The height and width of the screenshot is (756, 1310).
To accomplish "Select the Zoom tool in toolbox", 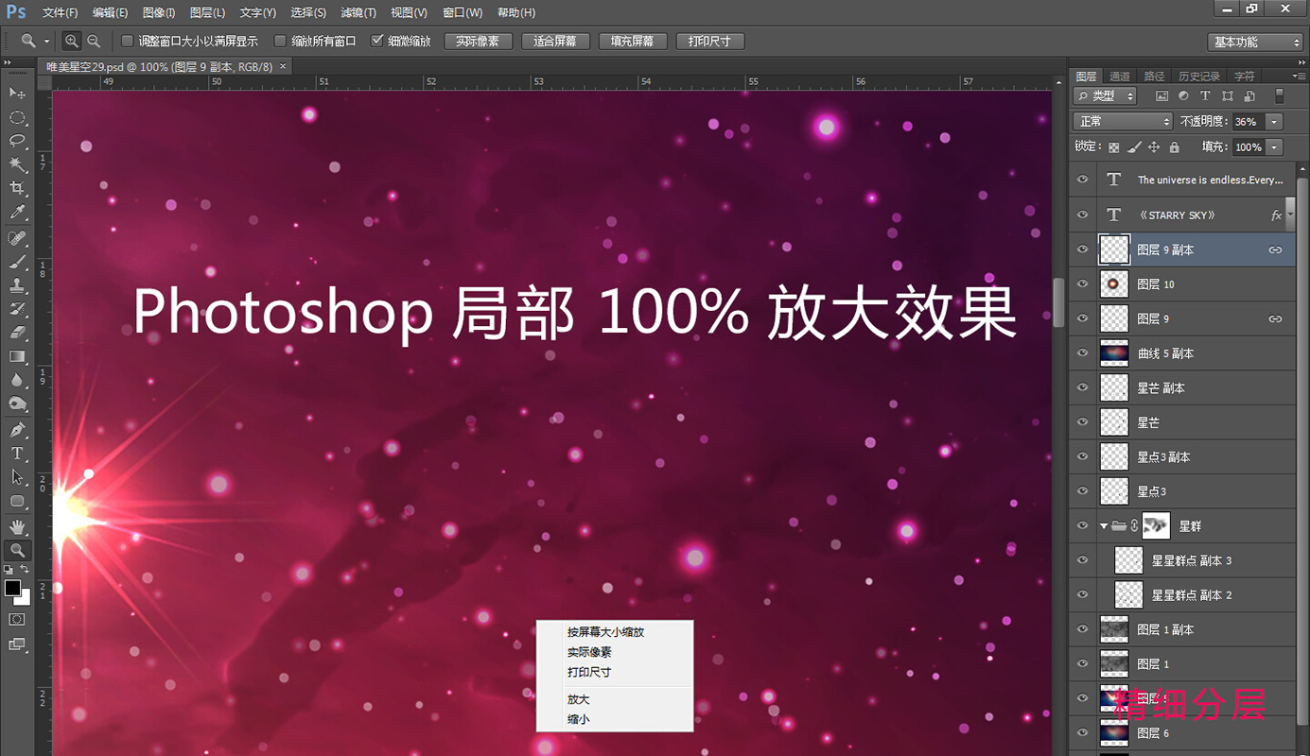I will click(x=17, y=550).
